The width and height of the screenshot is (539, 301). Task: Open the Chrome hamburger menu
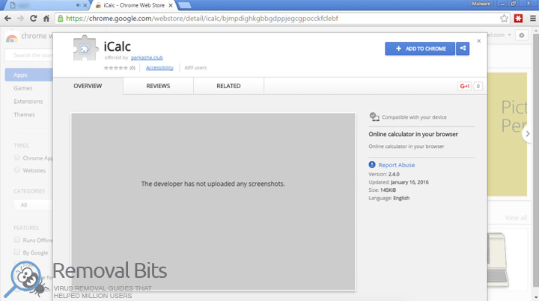click(533, 19)
